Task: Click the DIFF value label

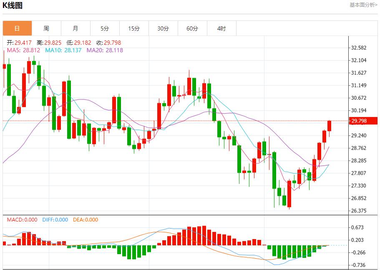Action: tap(55, 220)
